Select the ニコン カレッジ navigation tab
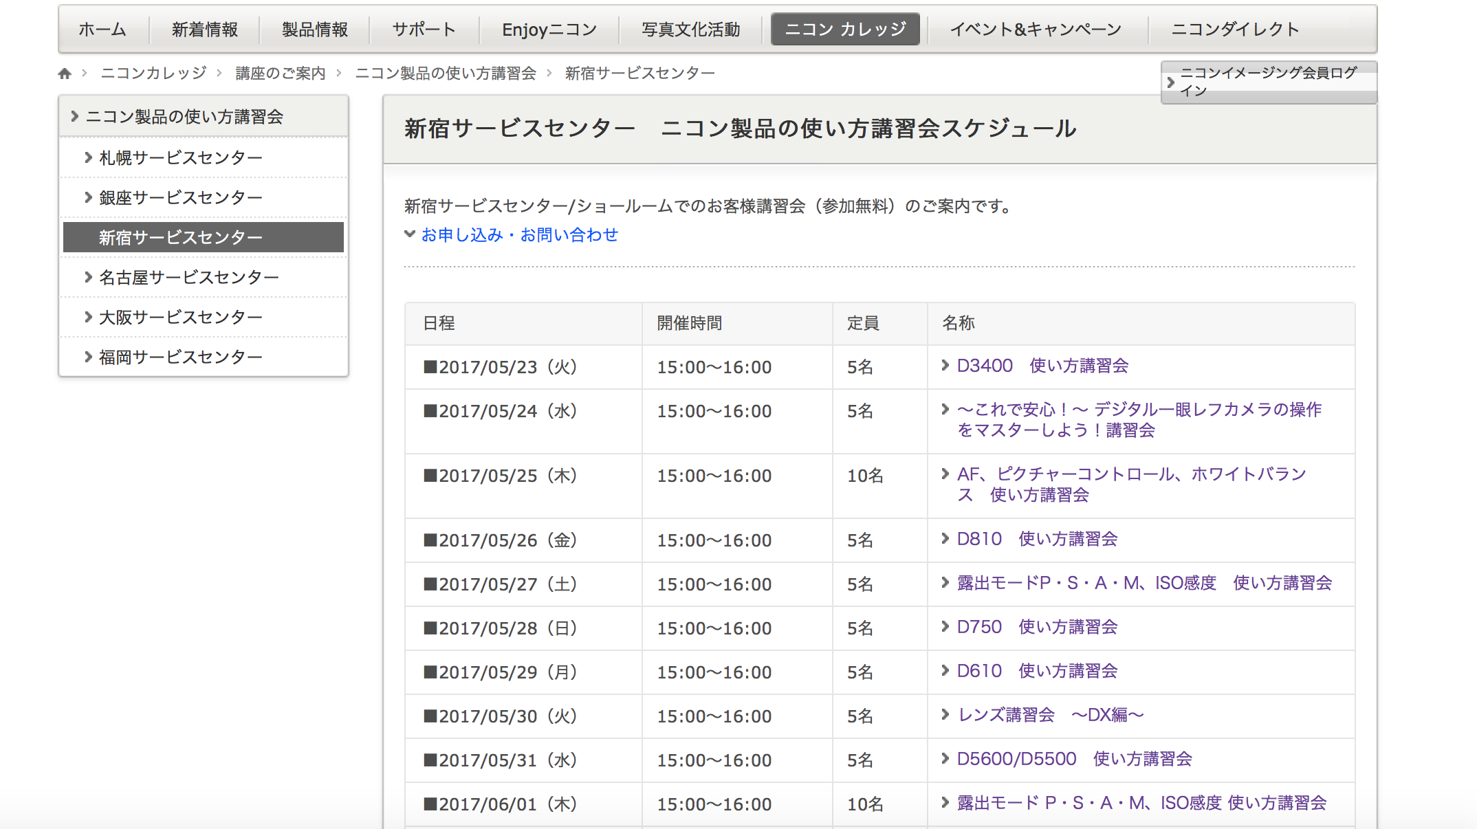 pos(845,30)
